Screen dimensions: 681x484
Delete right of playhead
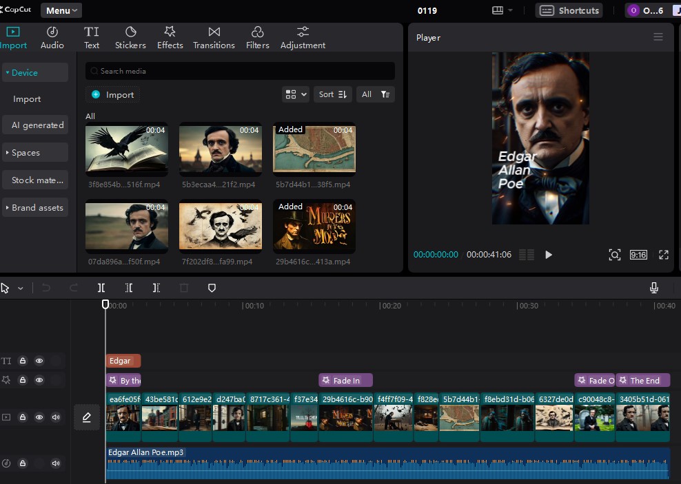click(156, 288)
